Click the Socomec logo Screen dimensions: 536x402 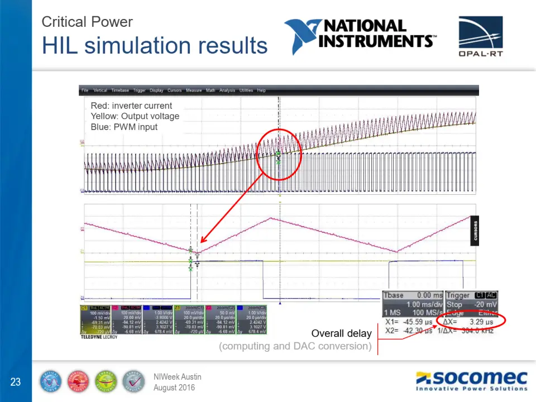coord(471,381)
